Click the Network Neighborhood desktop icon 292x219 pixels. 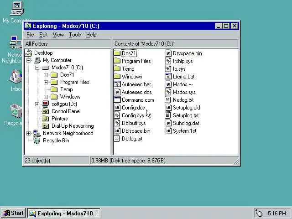click(16, 42)
